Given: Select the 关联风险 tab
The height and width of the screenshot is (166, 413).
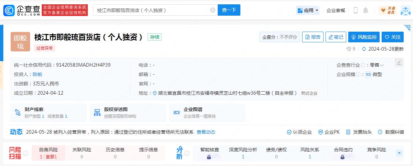Looking at the screenshot, I should point(82,153).
